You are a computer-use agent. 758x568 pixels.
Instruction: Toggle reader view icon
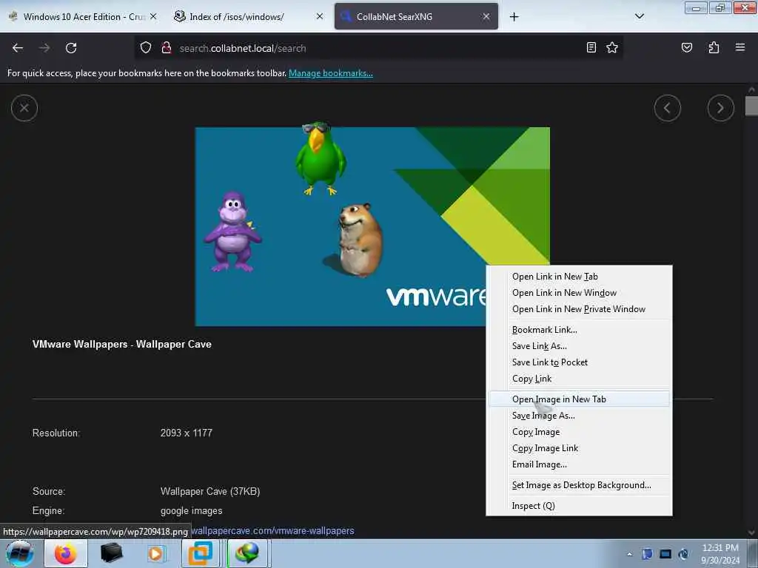tap(591, 47)
